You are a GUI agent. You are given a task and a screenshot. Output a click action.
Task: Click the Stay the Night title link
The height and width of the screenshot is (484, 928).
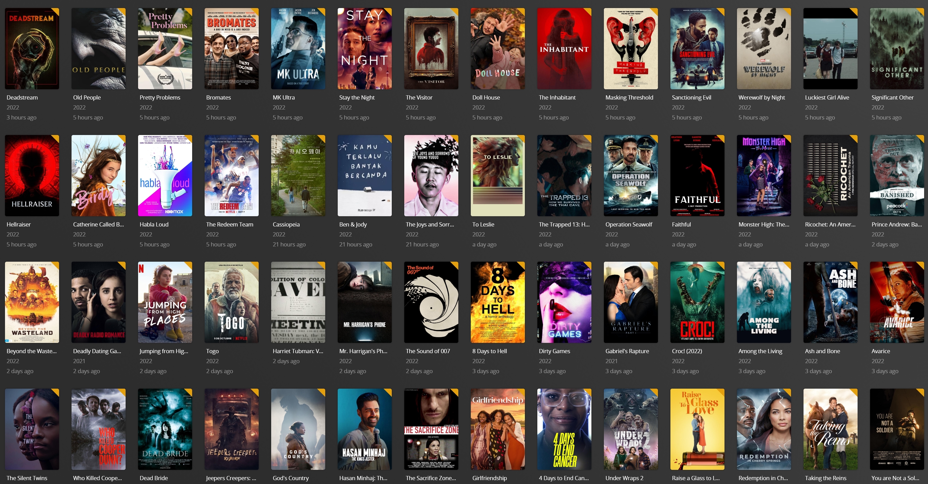357,97
